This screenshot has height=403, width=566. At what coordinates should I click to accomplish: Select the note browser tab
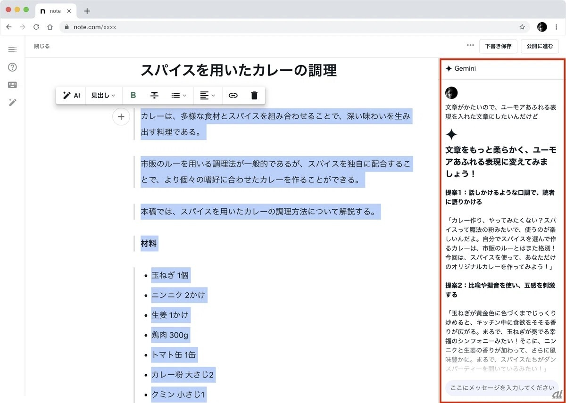(x=55, y=11)
